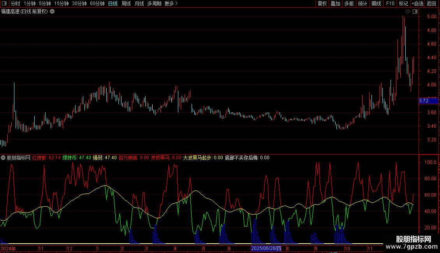Click the 2025/06/26 date marker on timeline
The image size is (440, 253).
[266, 248]
